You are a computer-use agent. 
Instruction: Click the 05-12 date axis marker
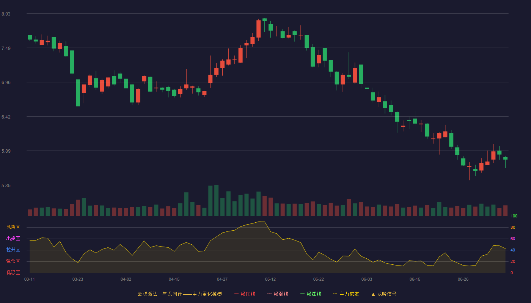click(x=270, y=279)
